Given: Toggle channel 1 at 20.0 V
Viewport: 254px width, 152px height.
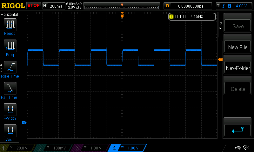Looking at the screenshot, I should 17,148.
